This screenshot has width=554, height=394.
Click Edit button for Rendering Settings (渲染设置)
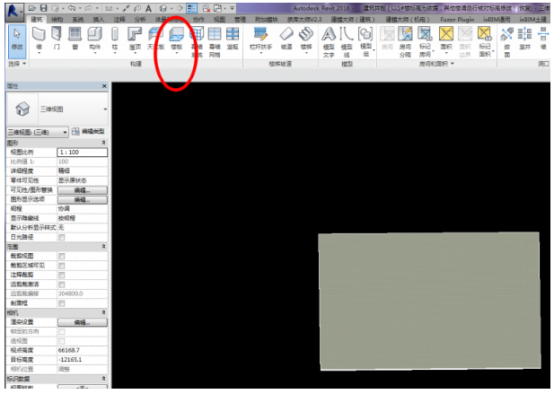coord(83,322)
